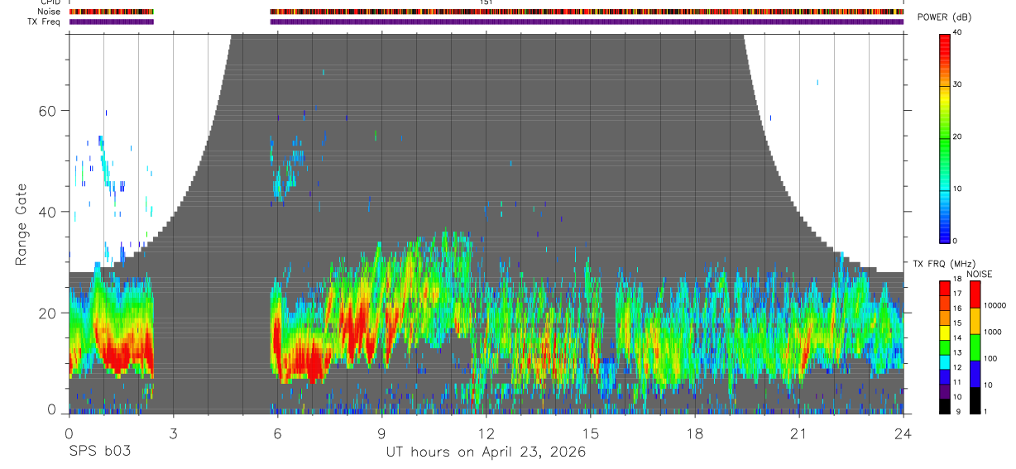Click the 40 label on power scale
This screenshot has height=469, width=1016.
[x=957, y=33]
